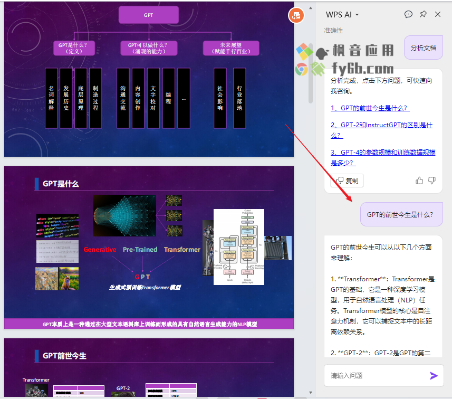The height and width of the screenshot is (399, 452).
Task: Select the GPT是什么?(定义) box
Action: click(x=74, y=48)
